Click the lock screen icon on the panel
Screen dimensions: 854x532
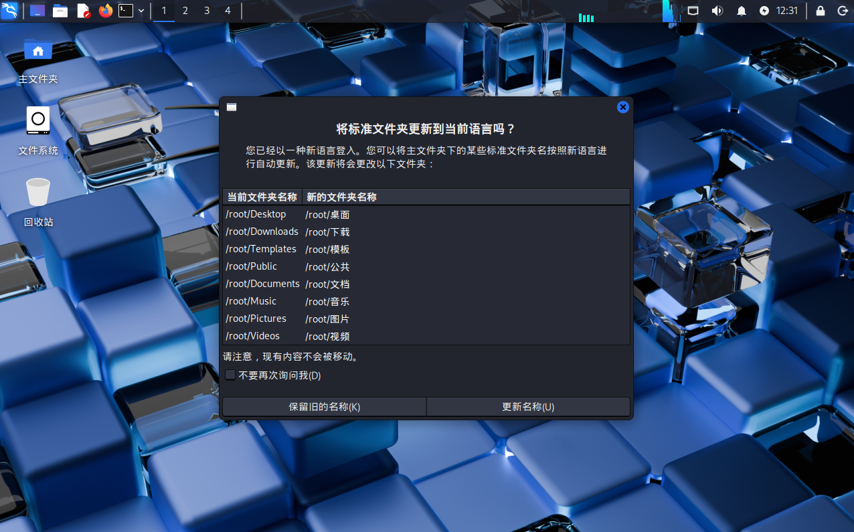tap(820, 10)
